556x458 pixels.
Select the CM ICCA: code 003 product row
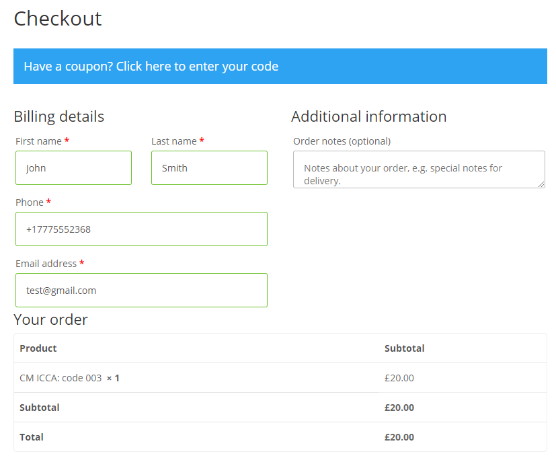(280, 378)
